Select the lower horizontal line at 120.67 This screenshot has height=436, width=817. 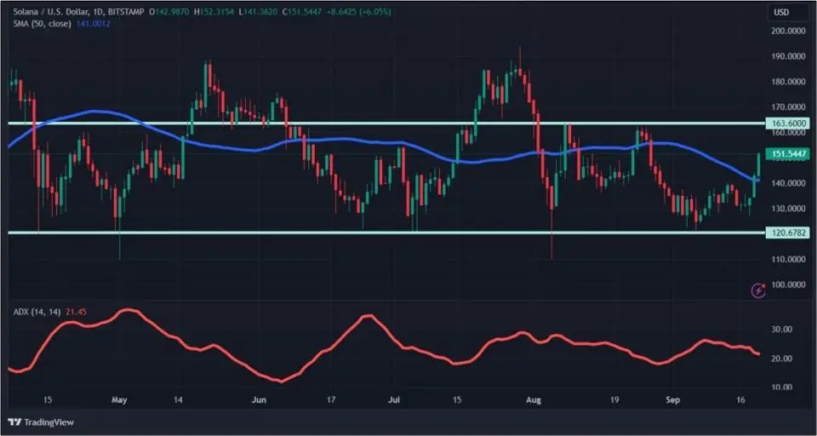[383, 232]
